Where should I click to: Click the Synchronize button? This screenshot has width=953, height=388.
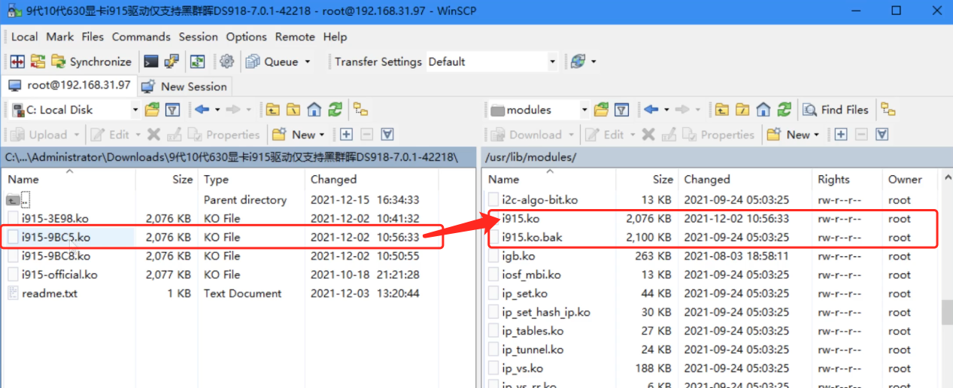point(91,62)
